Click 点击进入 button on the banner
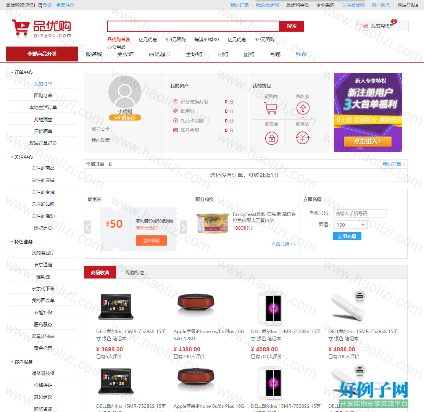The width and height of the screenshot is (424, 412). click(x=368, y=142)
